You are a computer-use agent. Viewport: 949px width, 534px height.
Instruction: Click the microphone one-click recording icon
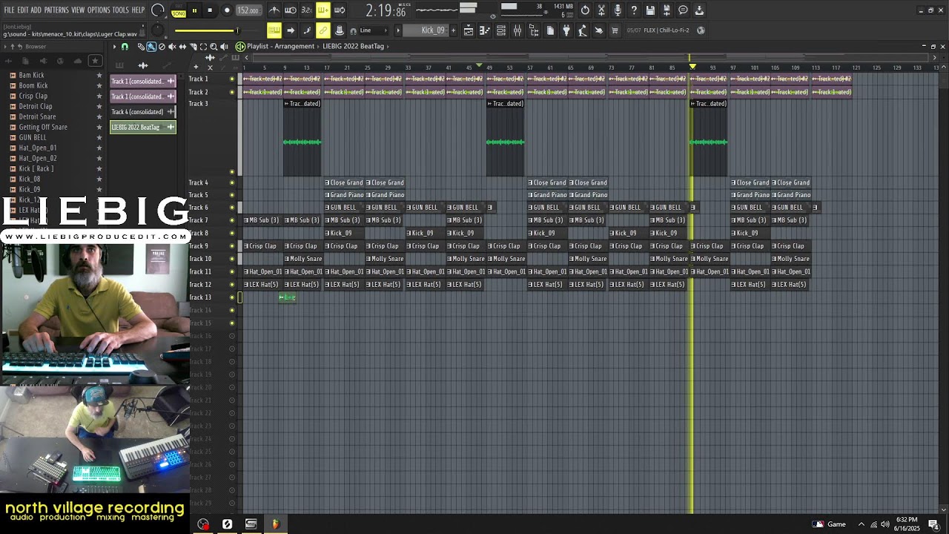tap(618, 10)
